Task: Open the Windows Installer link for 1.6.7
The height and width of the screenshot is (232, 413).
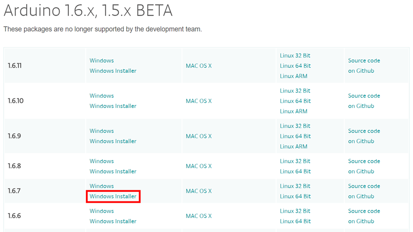Action: tap(113, 196)
